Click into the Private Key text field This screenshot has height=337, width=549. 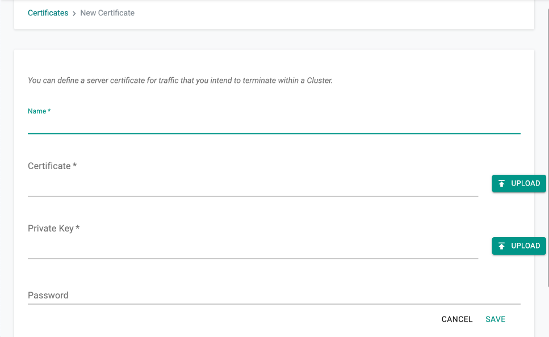pyautogui.click(x=253, y=248)
